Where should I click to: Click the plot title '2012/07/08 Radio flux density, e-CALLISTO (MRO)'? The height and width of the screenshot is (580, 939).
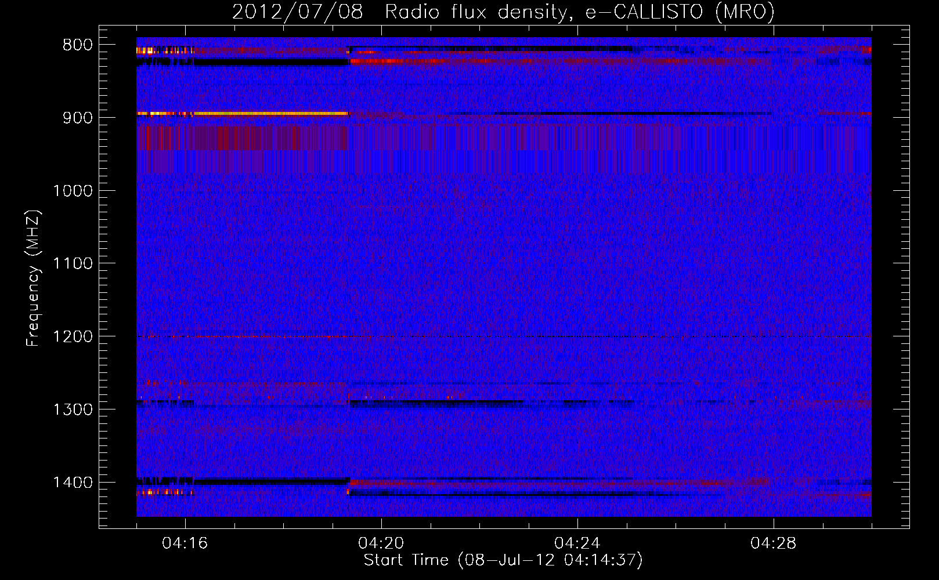503,12
